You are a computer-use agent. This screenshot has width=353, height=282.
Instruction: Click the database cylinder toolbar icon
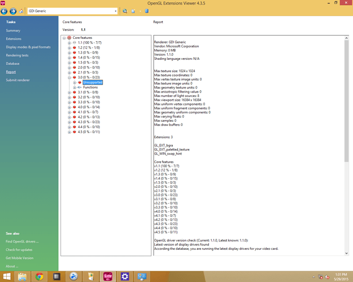[x=147, y=11]
